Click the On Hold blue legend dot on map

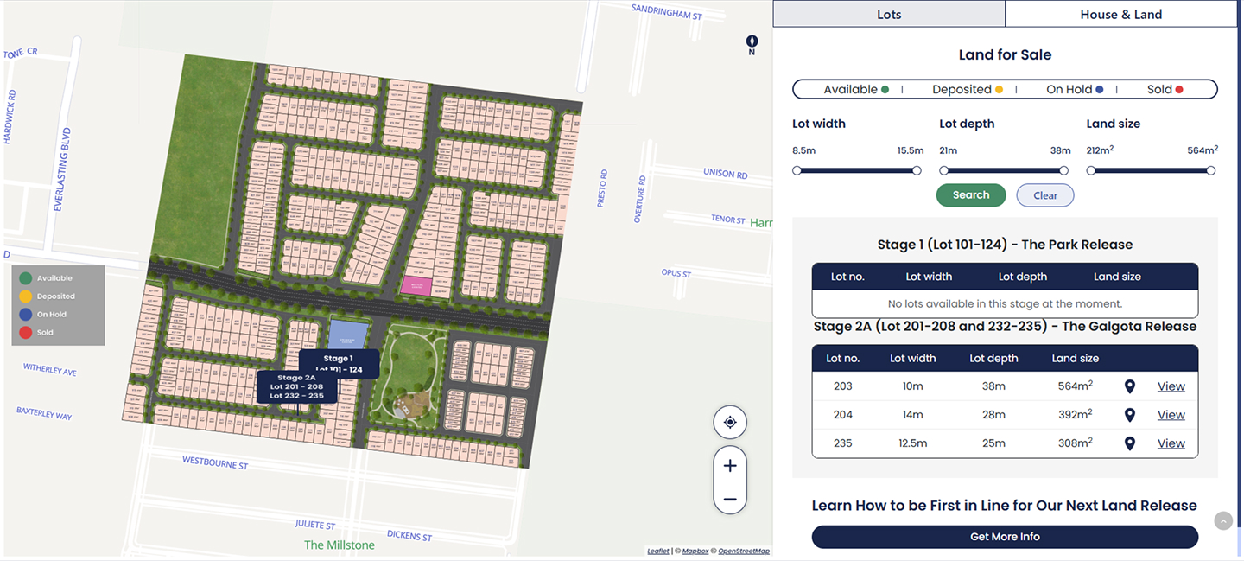pyautogui.click(x=26, y=315)
